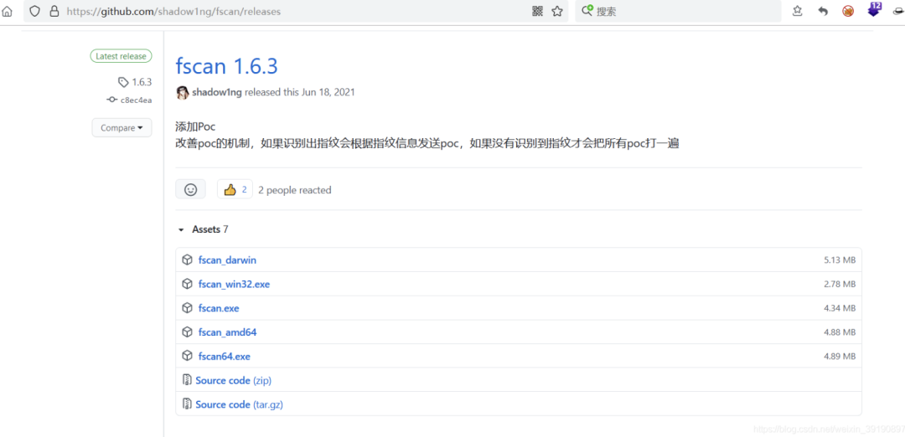Click the Latest release badge
The height and width of the screenshot is (437, 905).
tap(122, 56)
